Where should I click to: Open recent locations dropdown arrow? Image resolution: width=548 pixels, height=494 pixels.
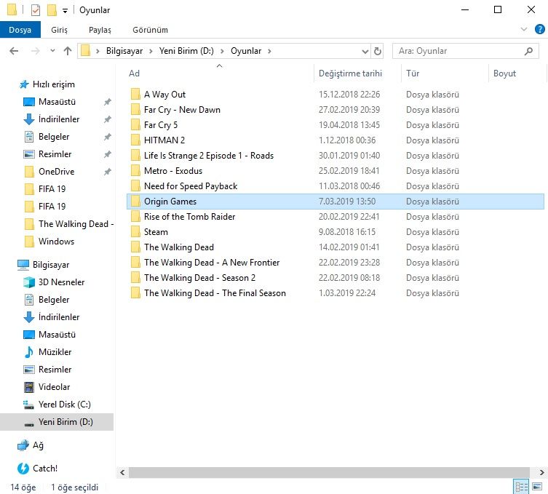coord(52,51)
